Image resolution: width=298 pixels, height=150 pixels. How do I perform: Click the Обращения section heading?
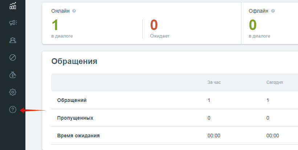tap(74, 61)
